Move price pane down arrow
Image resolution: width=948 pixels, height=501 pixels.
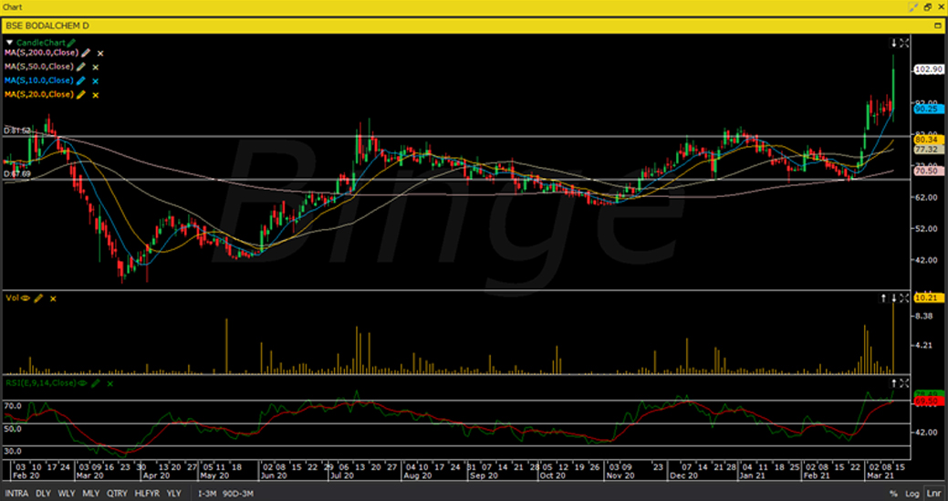point(893,43)
